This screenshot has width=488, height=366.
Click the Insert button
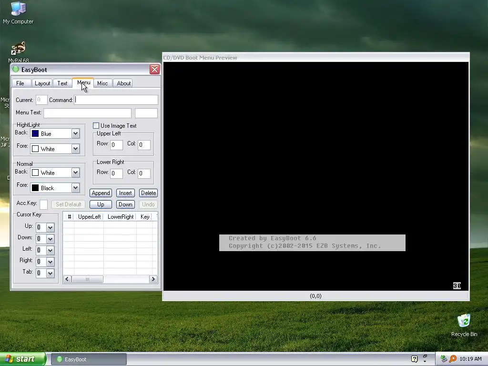coord(125,193)
